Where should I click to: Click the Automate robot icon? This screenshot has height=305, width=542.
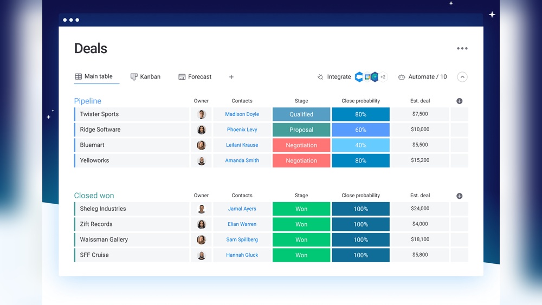tap(401, 77)
